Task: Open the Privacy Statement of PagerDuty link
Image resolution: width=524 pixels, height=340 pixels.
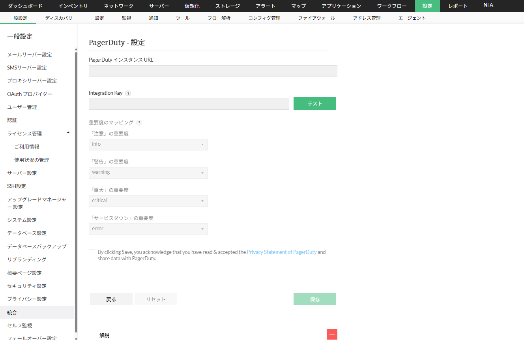Action: pyautogui.click(x=282, y=252)
